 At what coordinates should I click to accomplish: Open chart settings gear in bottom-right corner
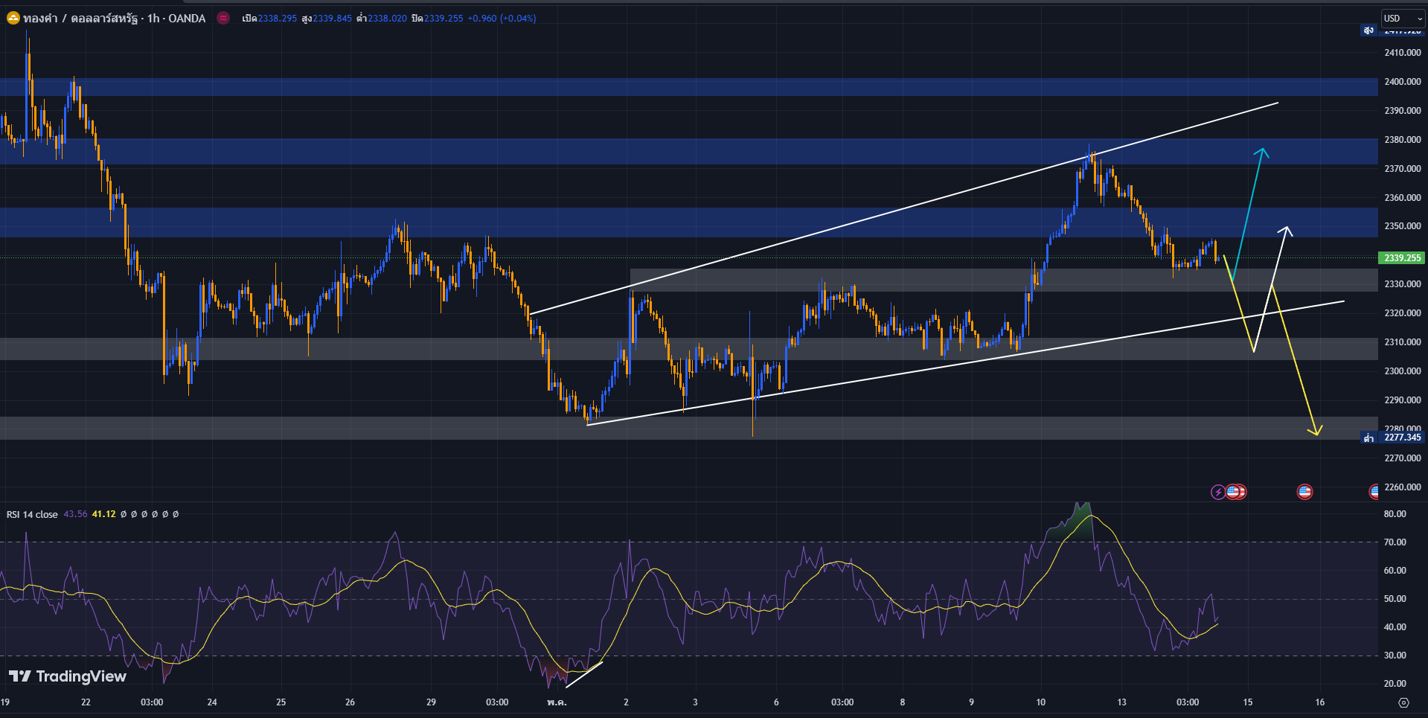(1403, 702)
